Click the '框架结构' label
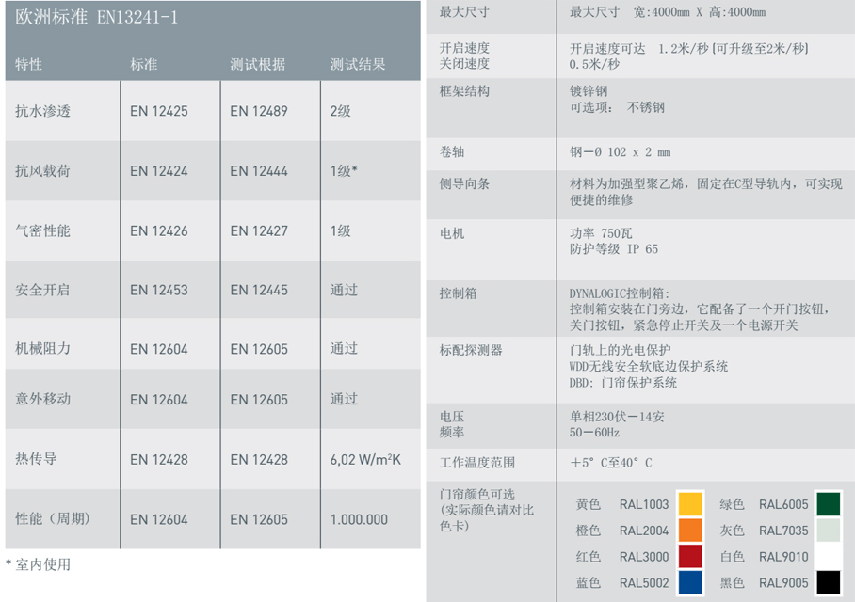Image resolution: width=855 pixels, height=602 pixels. (x=464, y=91)
